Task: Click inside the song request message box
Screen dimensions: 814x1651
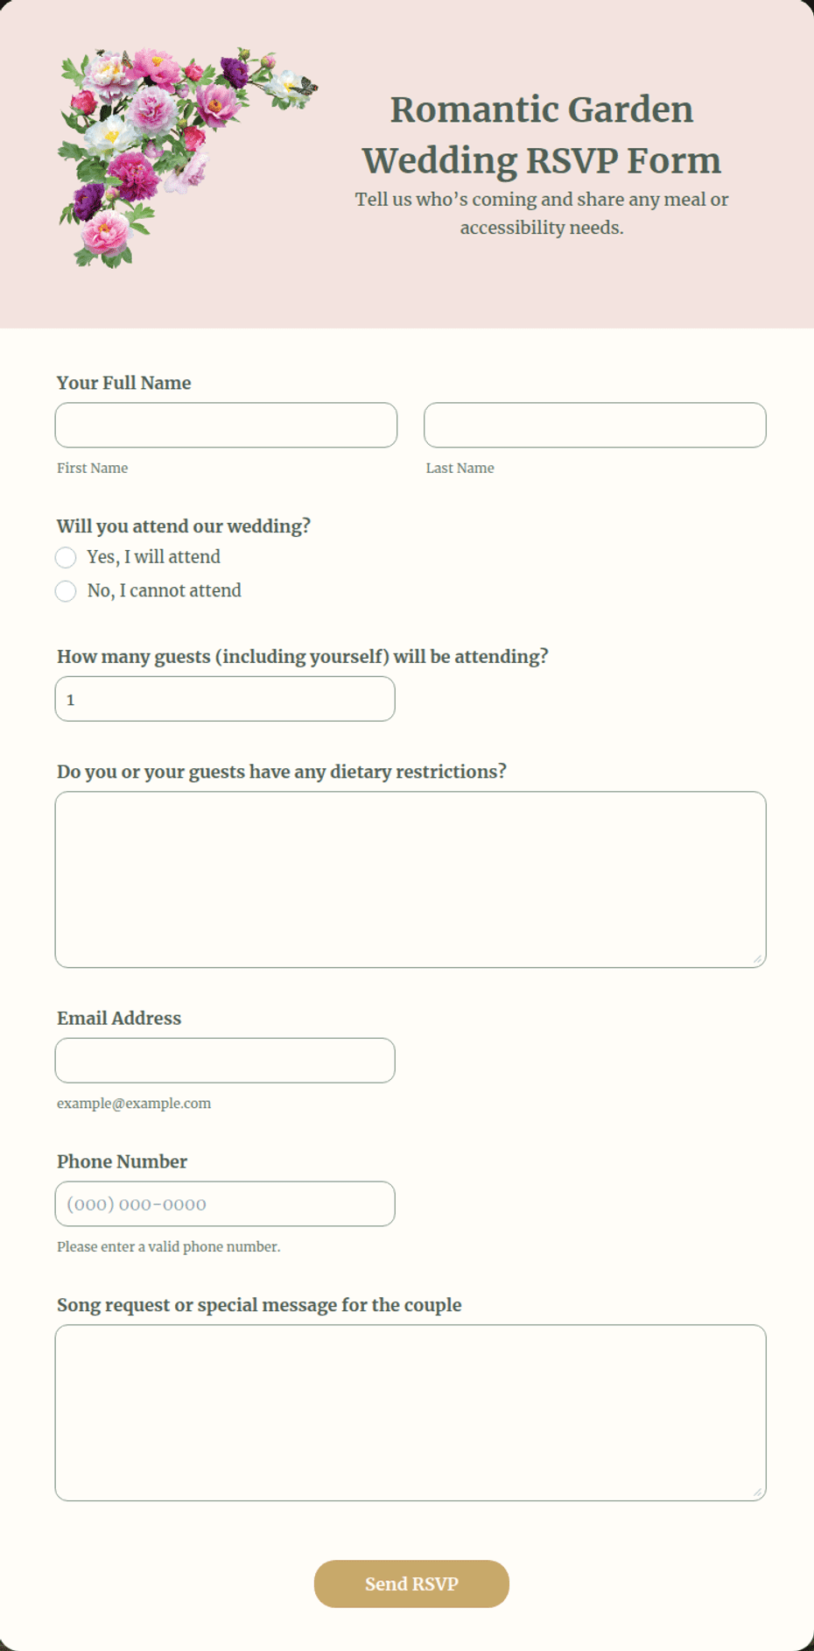Action: tap(411, 1413)
